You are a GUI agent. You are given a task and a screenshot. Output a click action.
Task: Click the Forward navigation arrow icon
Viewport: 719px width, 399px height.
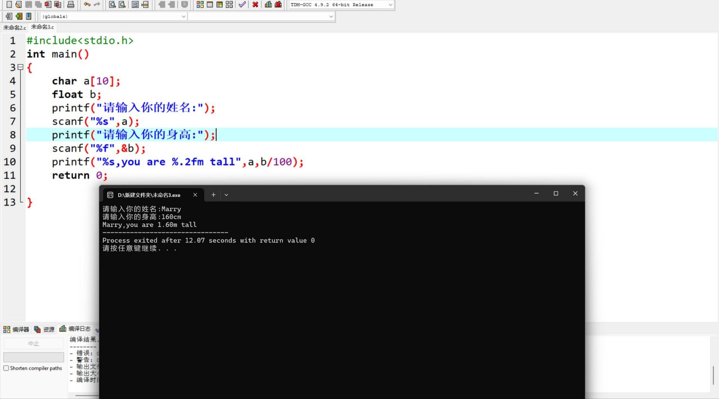click(x=172, y=4)
